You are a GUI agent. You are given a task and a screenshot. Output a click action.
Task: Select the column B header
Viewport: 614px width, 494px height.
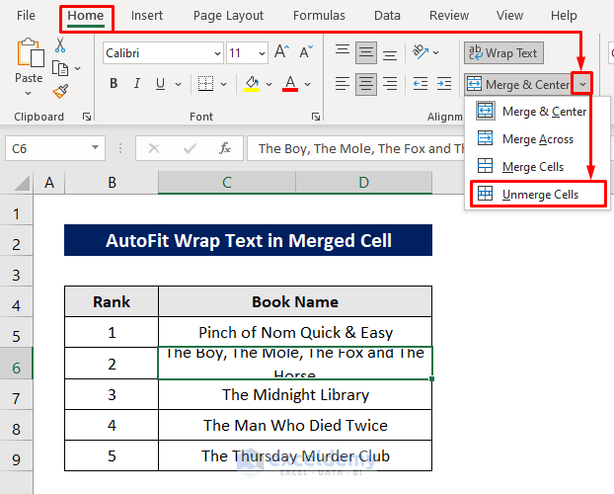click(112, 183)
